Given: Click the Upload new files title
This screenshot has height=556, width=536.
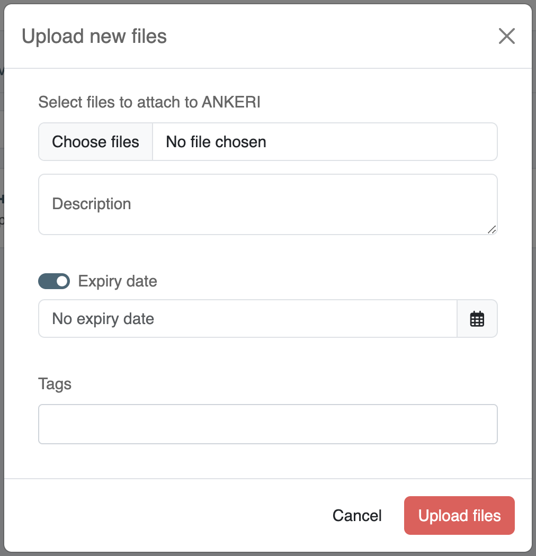Looking at the screenshot, I should click(94, 36).
